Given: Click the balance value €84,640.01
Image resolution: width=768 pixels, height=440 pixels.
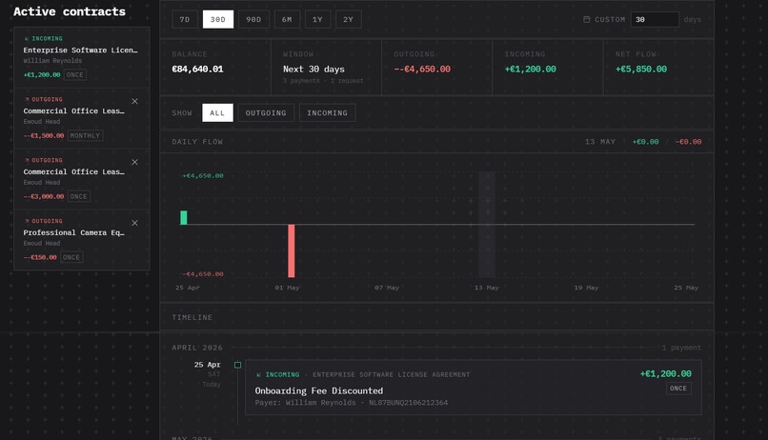Looking at the screenshot, I should (x=197, y=70).
